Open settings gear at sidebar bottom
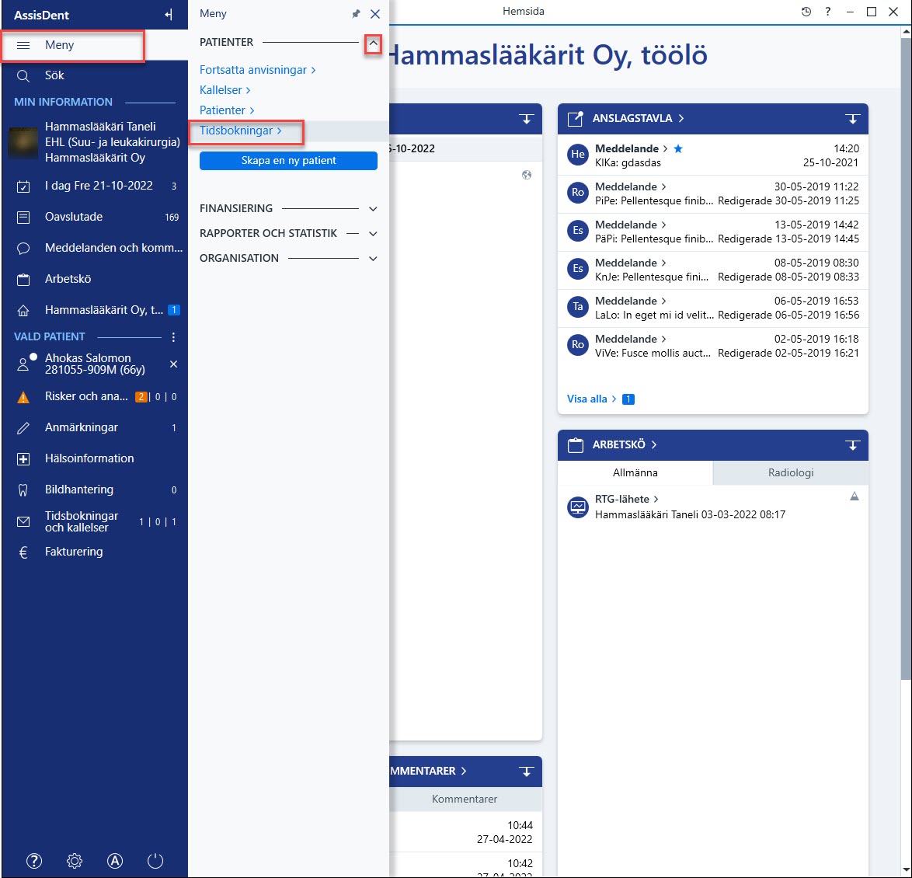This screenshot has width=912, height=878. point(75,861)
